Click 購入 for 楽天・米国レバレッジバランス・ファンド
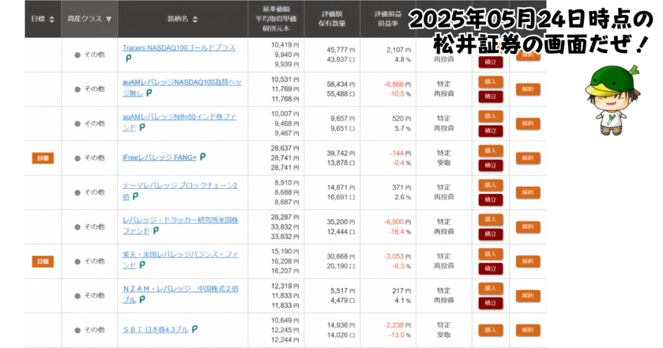 (491, 254)
